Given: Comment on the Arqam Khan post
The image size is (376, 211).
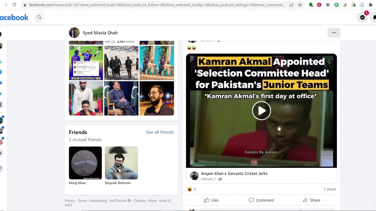Looking at the screenshot, I should pyautogui.click(x=261, y=200).
